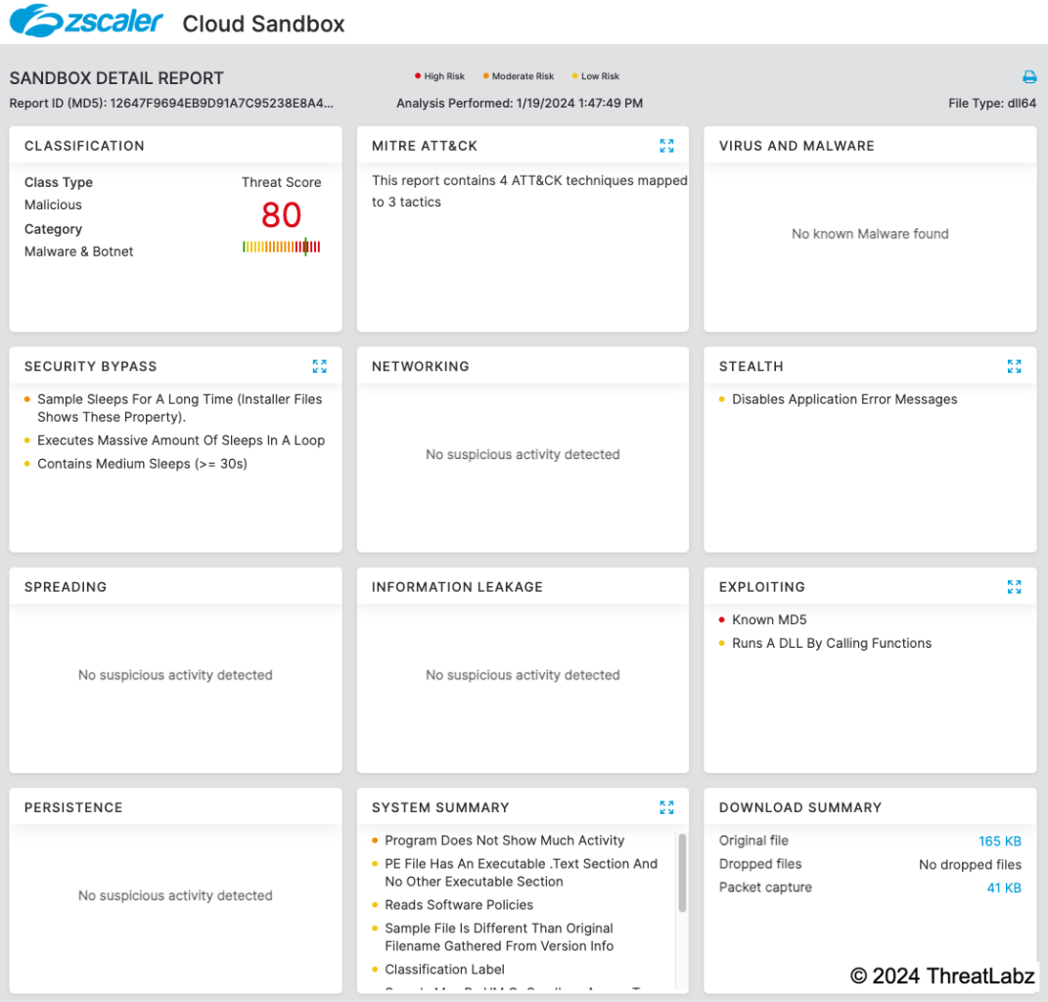Viewport: 1048px width, 1002px height.
Task: Open the full MITRE ATT&CK techniques view
Action: 666,145
